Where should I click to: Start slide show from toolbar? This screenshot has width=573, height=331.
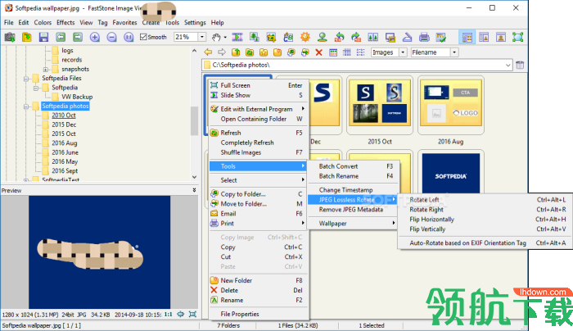click(237, 37)
